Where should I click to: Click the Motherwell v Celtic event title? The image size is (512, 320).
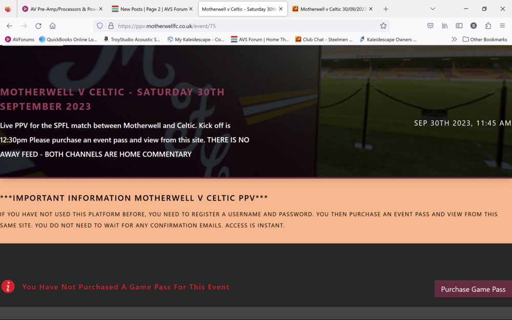tap(112, 99)
